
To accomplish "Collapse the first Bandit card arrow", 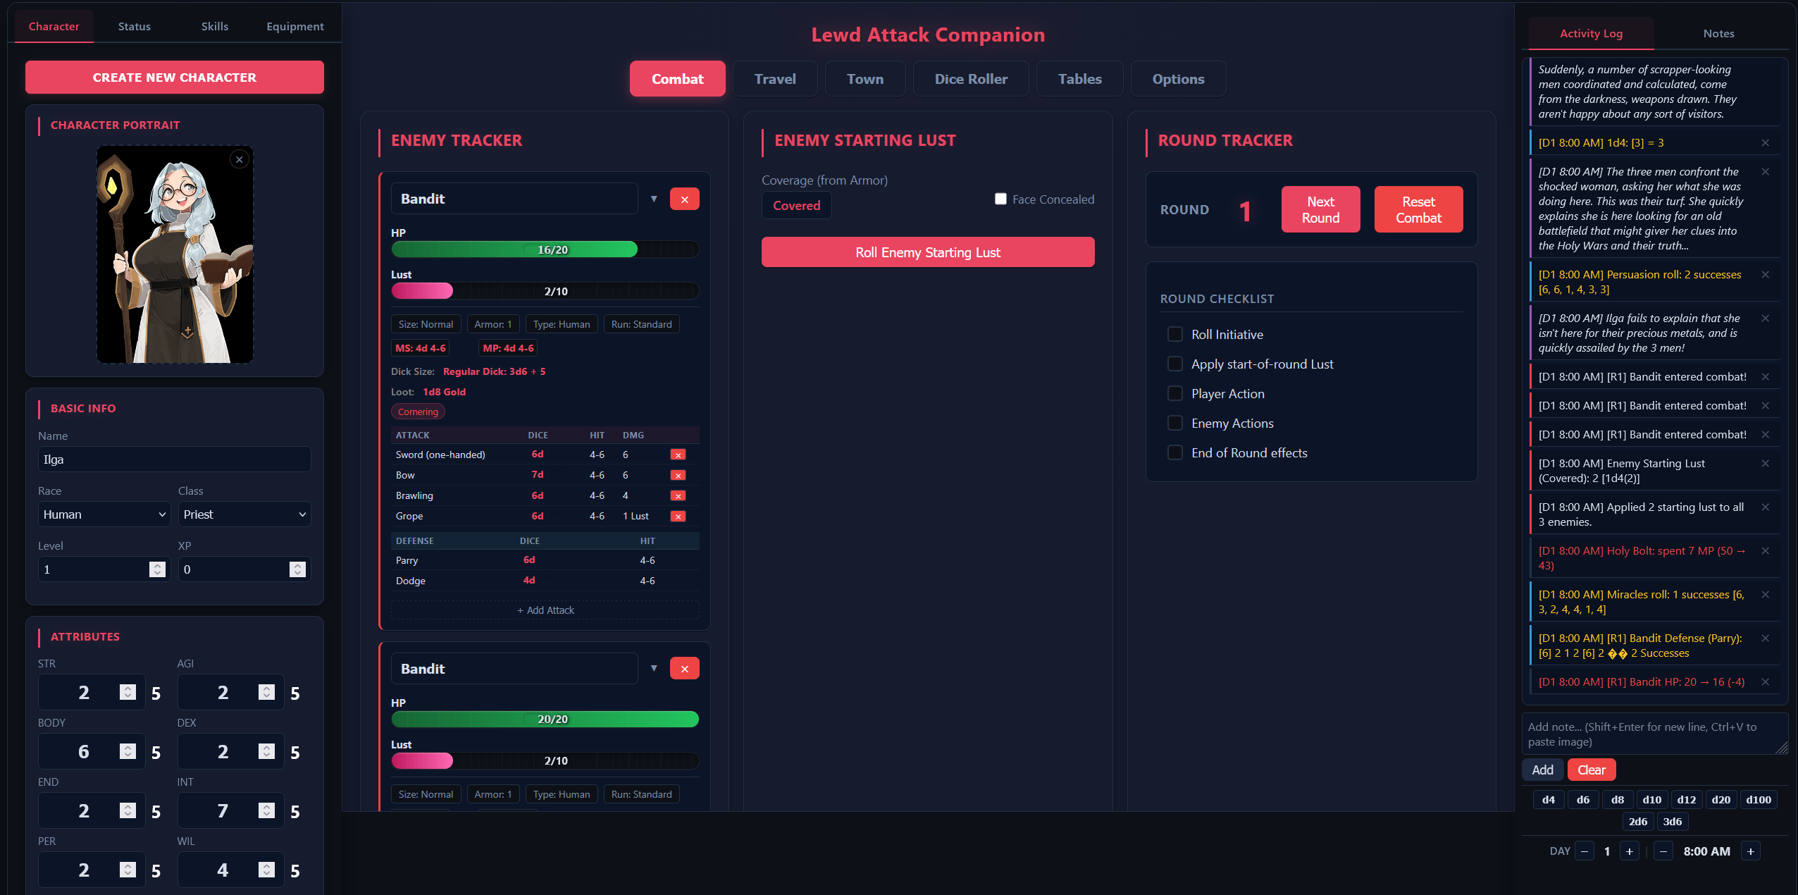I will point(654,199).
